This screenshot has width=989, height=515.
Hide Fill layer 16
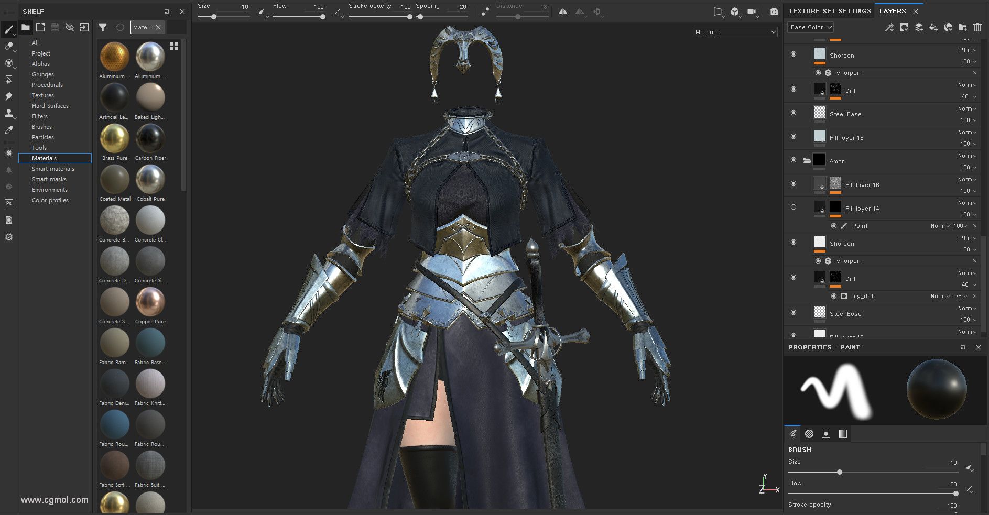794,184
